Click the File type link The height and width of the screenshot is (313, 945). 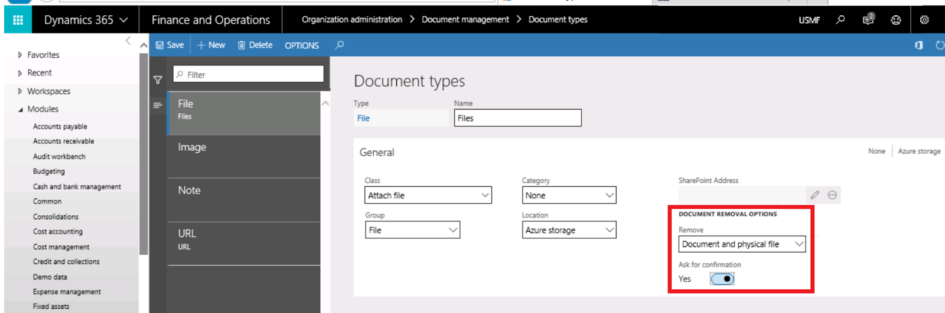click(363, 118)
